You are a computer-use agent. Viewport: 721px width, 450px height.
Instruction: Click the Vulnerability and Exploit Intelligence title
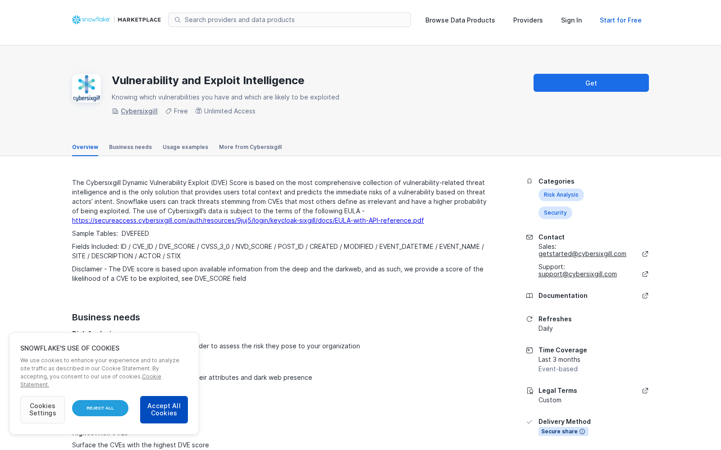[x=208, y=81]
